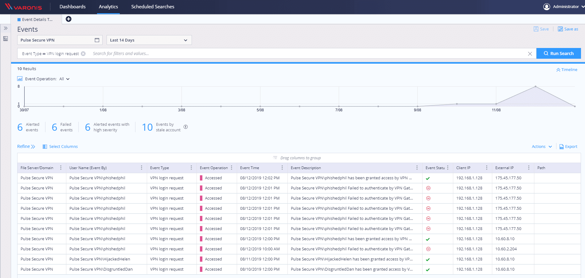This screenshot has width=585, height=278.
Task: Click the saved searches sidebar icon
Action: tap(6, 39)
